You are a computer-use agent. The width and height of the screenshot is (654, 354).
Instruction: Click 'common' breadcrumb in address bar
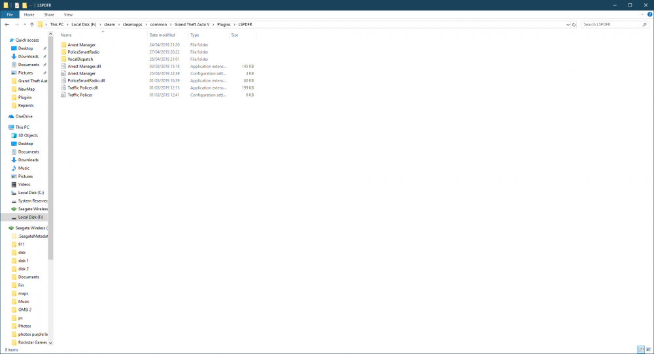pos(158,25)
